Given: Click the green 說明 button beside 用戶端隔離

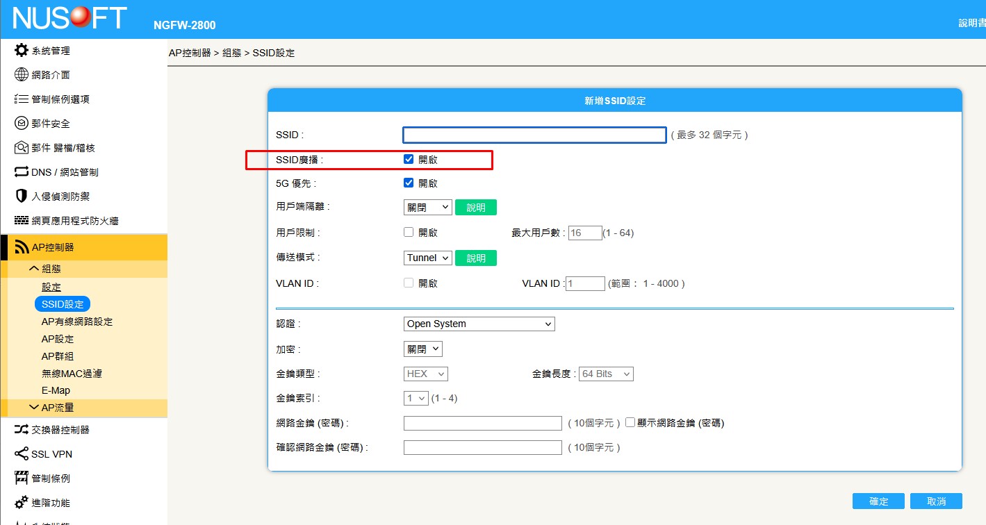Looking at the screenshot, I should click(x=476, y=207).
